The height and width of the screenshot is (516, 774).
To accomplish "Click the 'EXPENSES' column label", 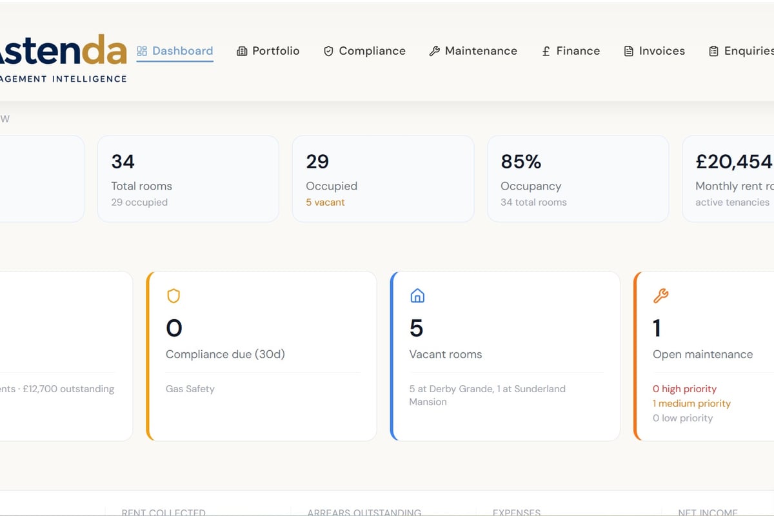I will (x=517, y=513).
